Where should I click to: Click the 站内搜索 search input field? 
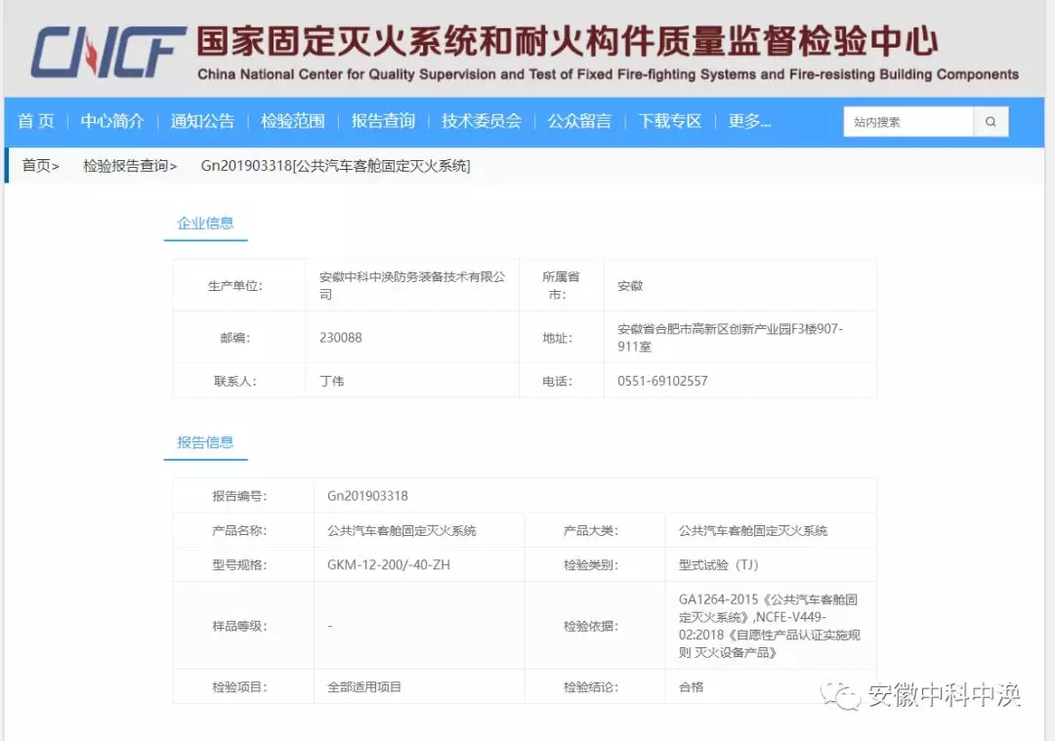tap(908, 122)
